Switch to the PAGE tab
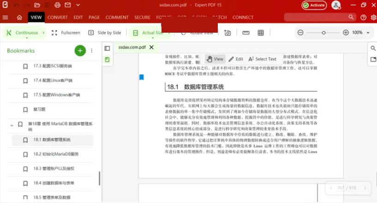 [94, 17]
